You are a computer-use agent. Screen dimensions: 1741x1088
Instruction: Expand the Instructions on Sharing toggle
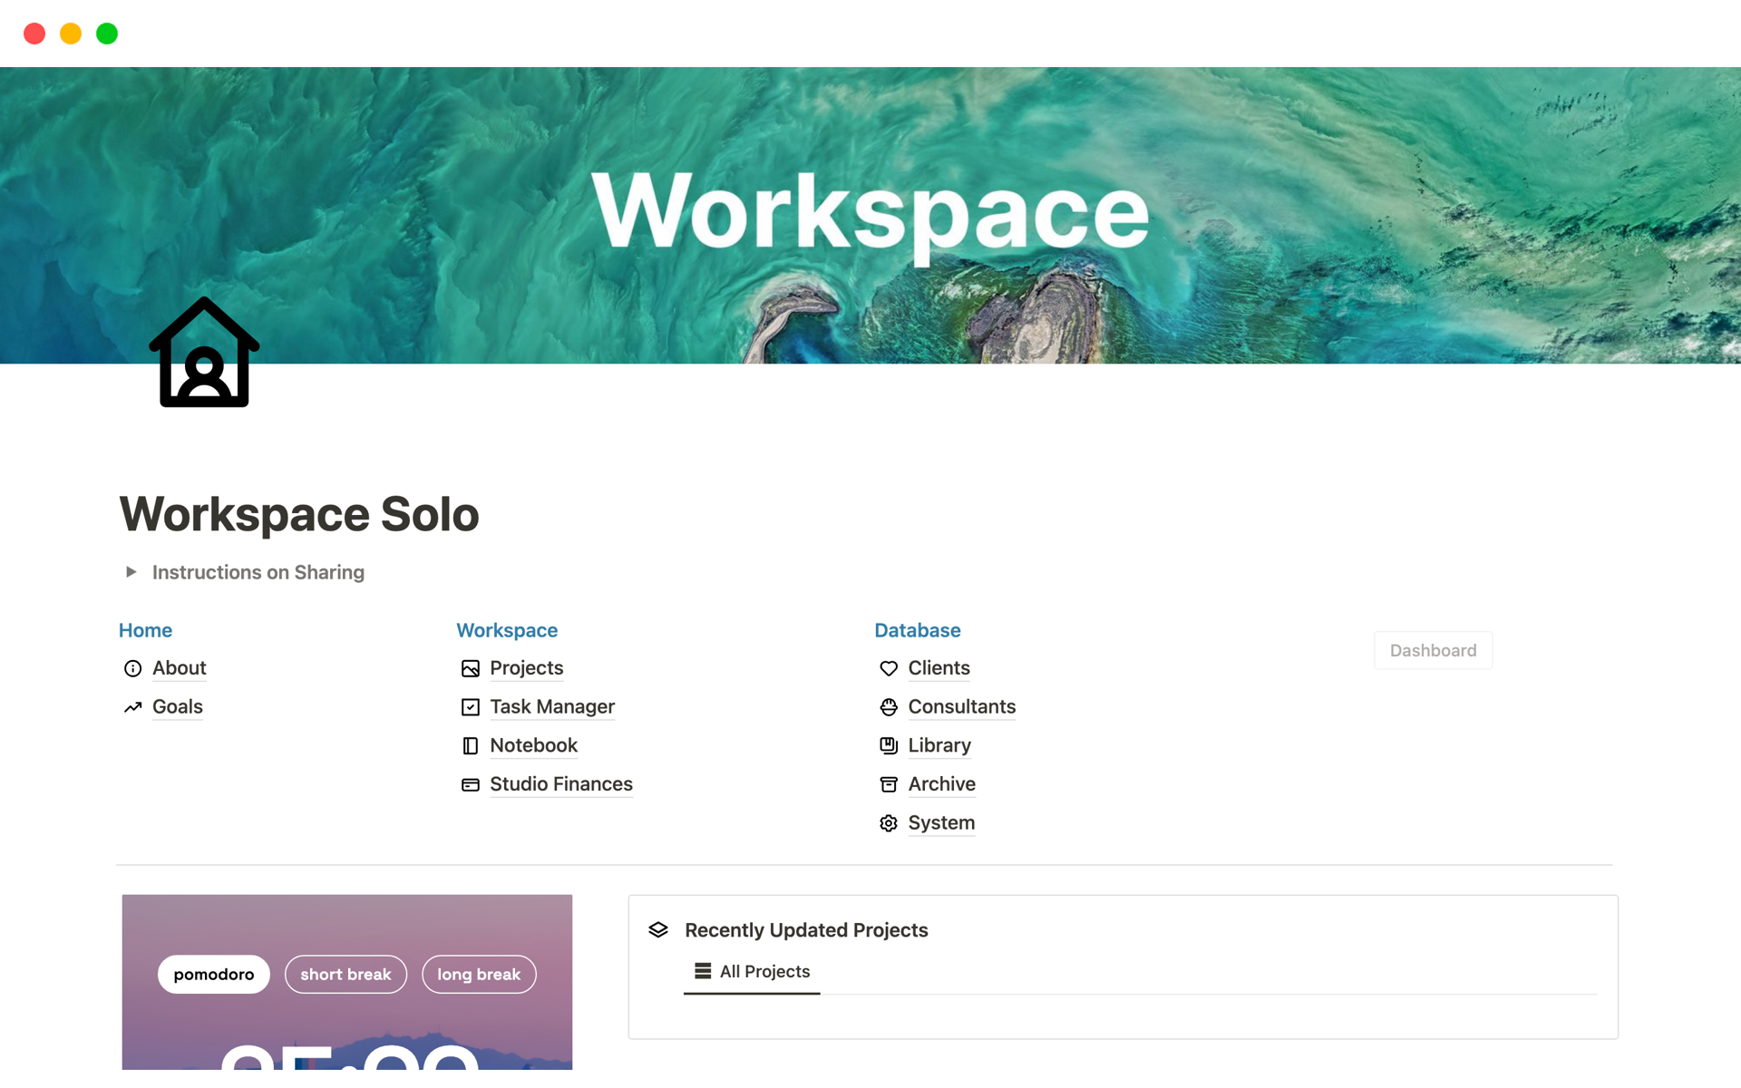tap(131, 572)
